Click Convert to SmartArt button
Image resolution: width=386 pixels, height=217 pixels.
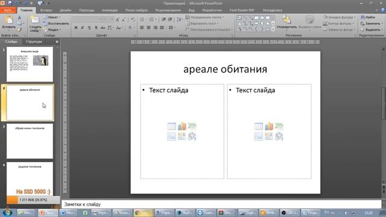click(209, 30)
